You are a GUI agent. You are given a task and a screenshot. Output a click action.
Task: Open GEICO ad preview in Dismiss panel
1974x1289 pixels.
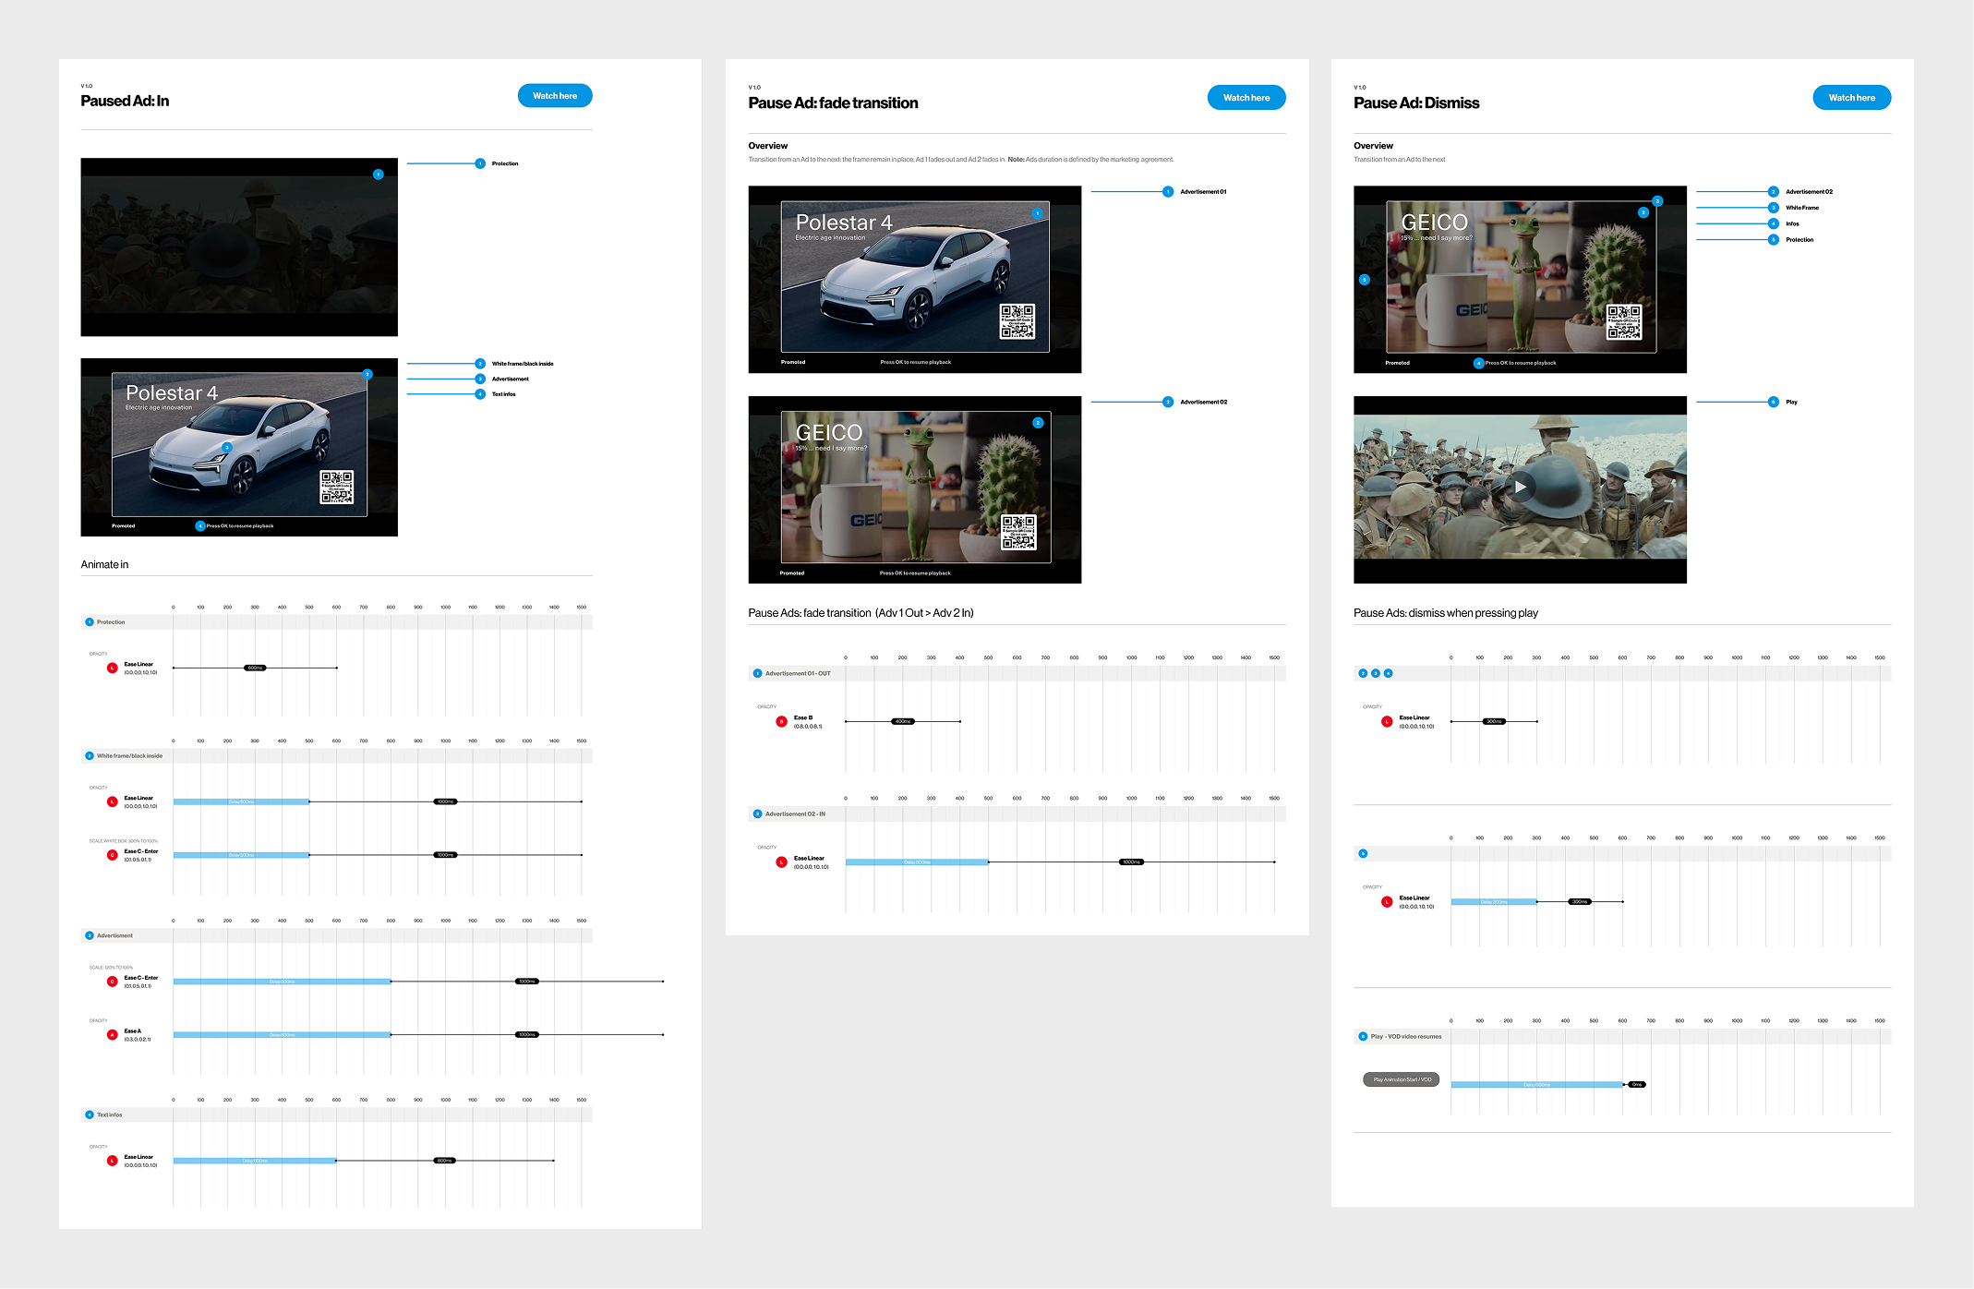[1520, 280]
